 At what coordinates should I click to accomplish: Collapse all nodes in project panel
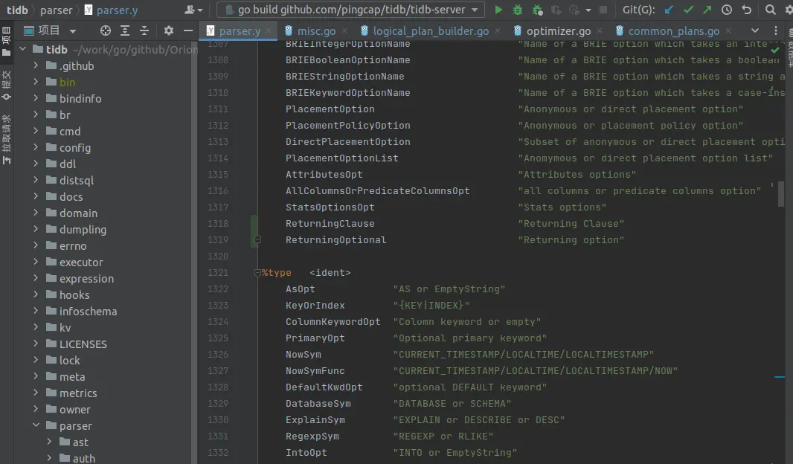(144, 30)
